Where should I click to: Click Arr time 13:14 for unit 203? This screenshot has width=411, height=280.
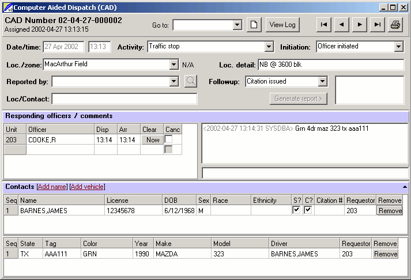(x=129, y=139)
